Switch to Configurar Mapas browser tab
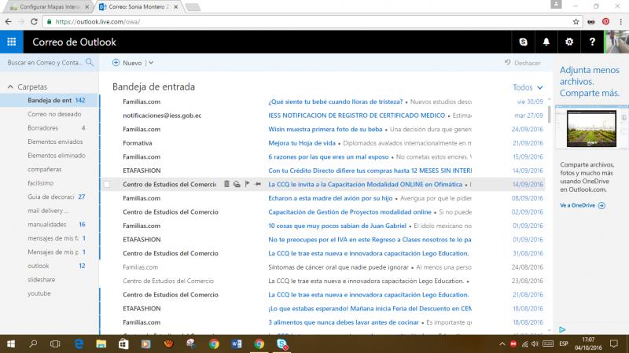The height and width of the screenshot is (353, 629). tap(47, 6)
